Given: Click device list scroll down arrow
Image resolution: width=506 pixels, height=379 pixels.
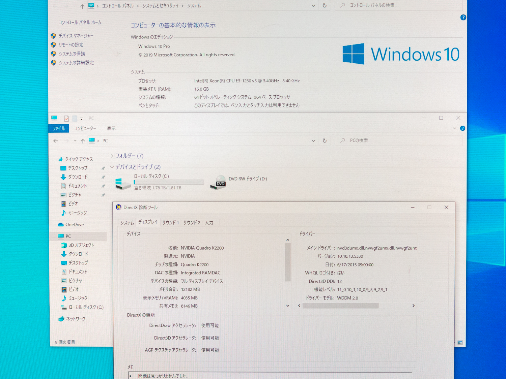Looking at the screenshot, I should point(288,306).
